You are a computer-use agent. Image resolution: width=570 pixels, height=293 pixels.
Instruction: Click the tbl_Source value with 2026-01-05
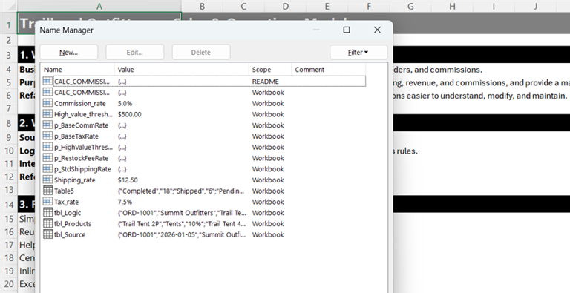(x=182, y=234)
